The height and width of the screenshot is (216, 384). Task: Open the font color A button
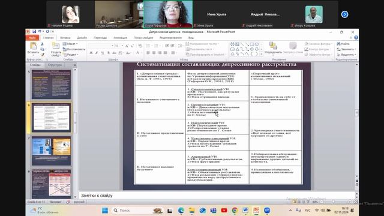137,53
